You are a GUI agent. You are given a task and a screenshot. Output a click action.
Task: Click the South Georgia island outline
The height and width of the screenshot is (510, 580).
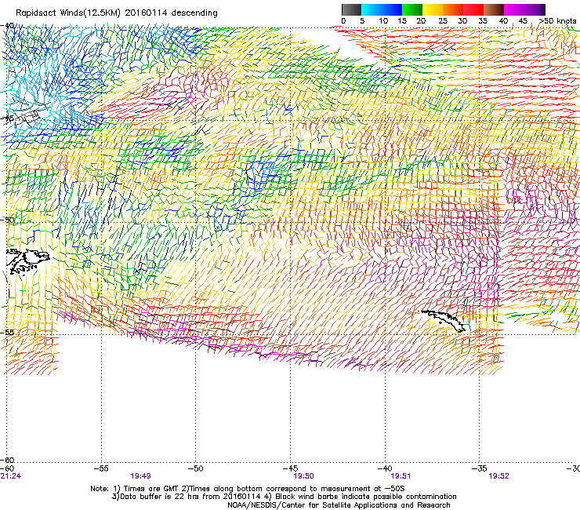444,320
